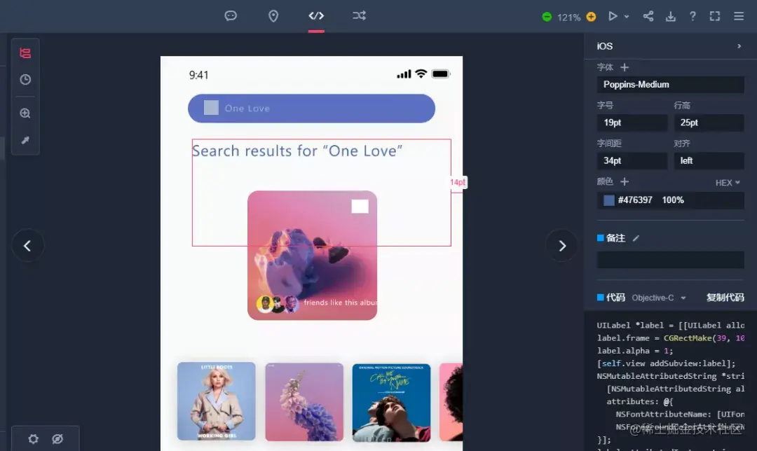Open settings gear at bottom left

pos(34,439)
